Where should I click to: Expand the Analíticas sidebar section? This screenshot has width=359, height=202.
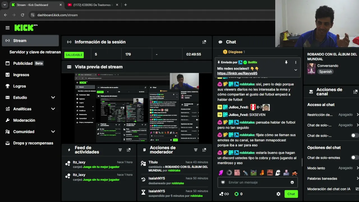53,109
